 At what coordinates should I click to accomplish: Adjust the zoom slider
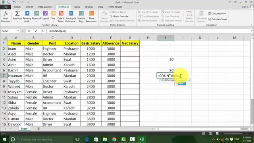(234, 133)
